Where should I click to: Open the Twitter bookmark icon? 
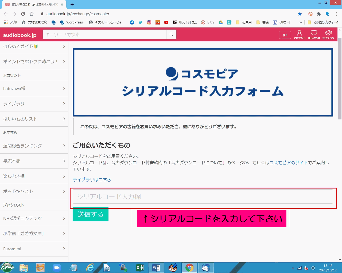(141, 22)
